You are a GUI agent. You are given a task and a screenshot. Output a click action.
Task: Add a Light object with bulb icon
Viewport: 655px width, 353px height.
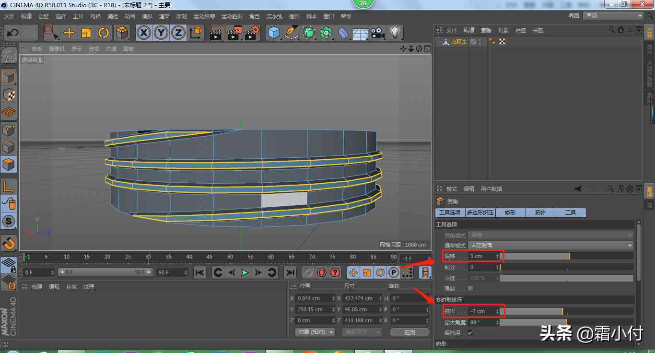(395, 33)
